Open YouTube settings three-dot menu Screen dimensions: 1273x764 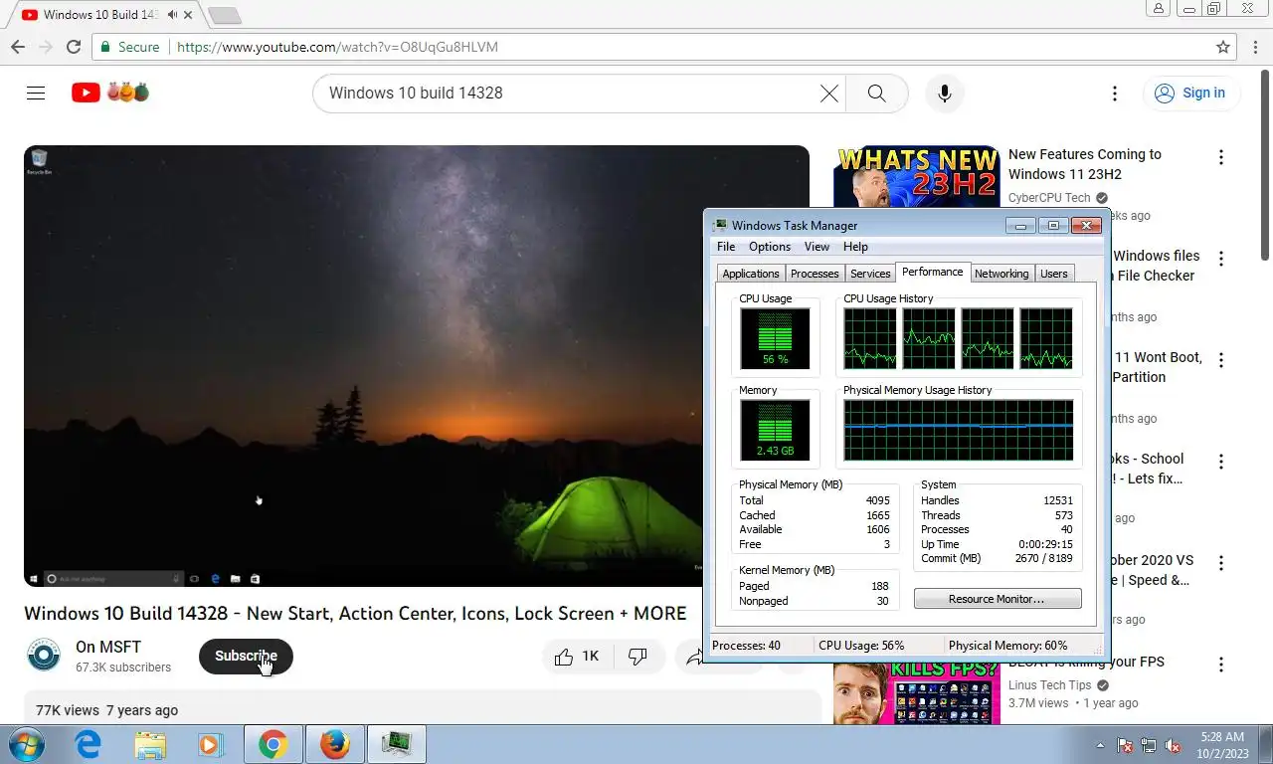(x=1114, y=94)
